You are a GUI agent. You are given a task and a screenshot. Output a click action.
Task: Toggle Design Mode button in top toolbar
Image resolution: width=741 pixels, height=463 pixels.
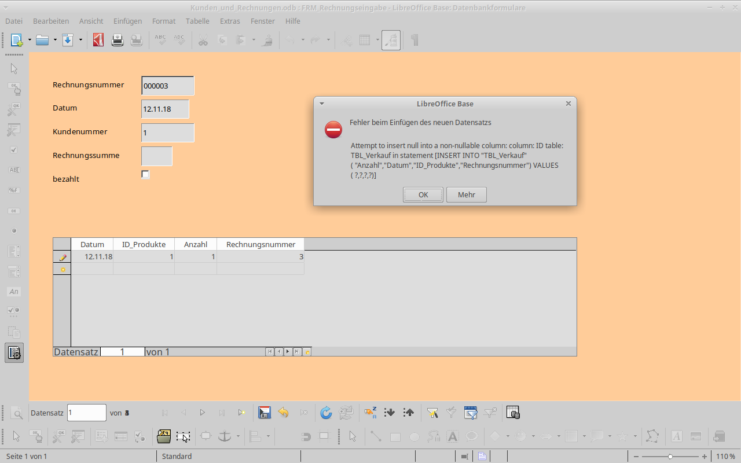coord(391,40)
